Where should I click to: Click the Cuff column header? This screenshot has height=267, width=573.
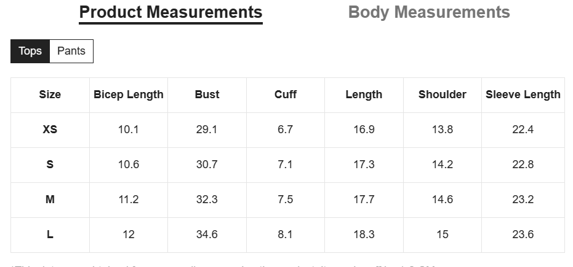point(286,95)
